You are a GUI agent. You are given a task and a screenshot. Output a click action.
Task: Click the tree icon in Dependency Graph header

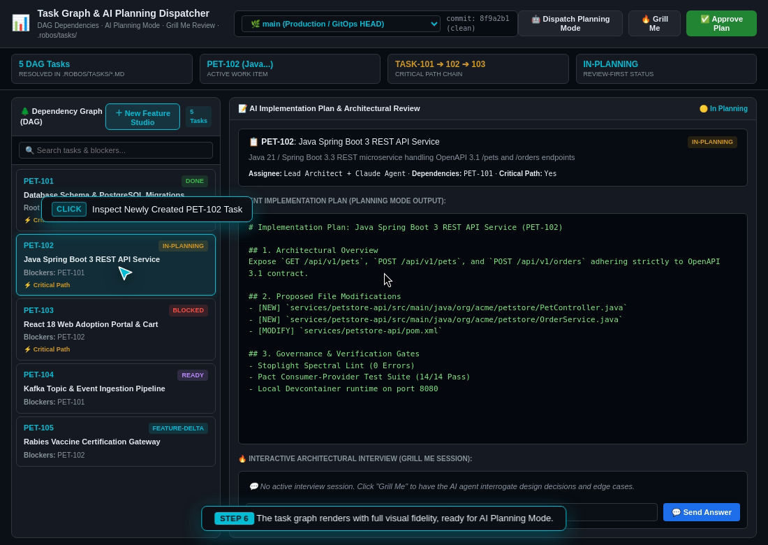(x=25, y=111)
